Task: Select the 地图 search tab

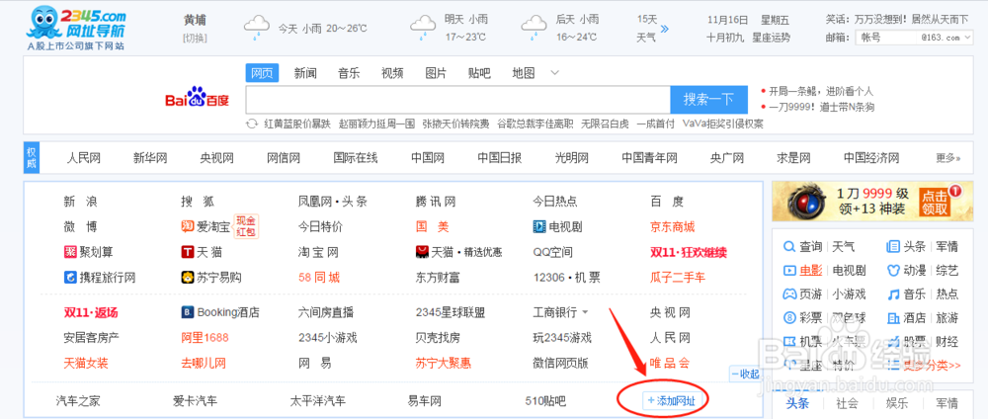Action: click(523, 73)
